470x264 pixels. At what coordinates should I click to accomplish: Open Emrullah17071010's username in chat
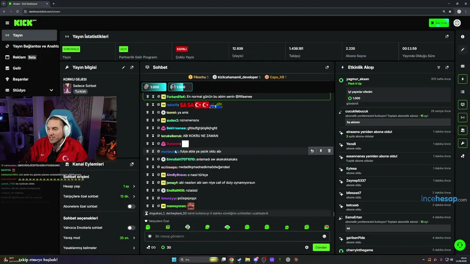[181, 159]
